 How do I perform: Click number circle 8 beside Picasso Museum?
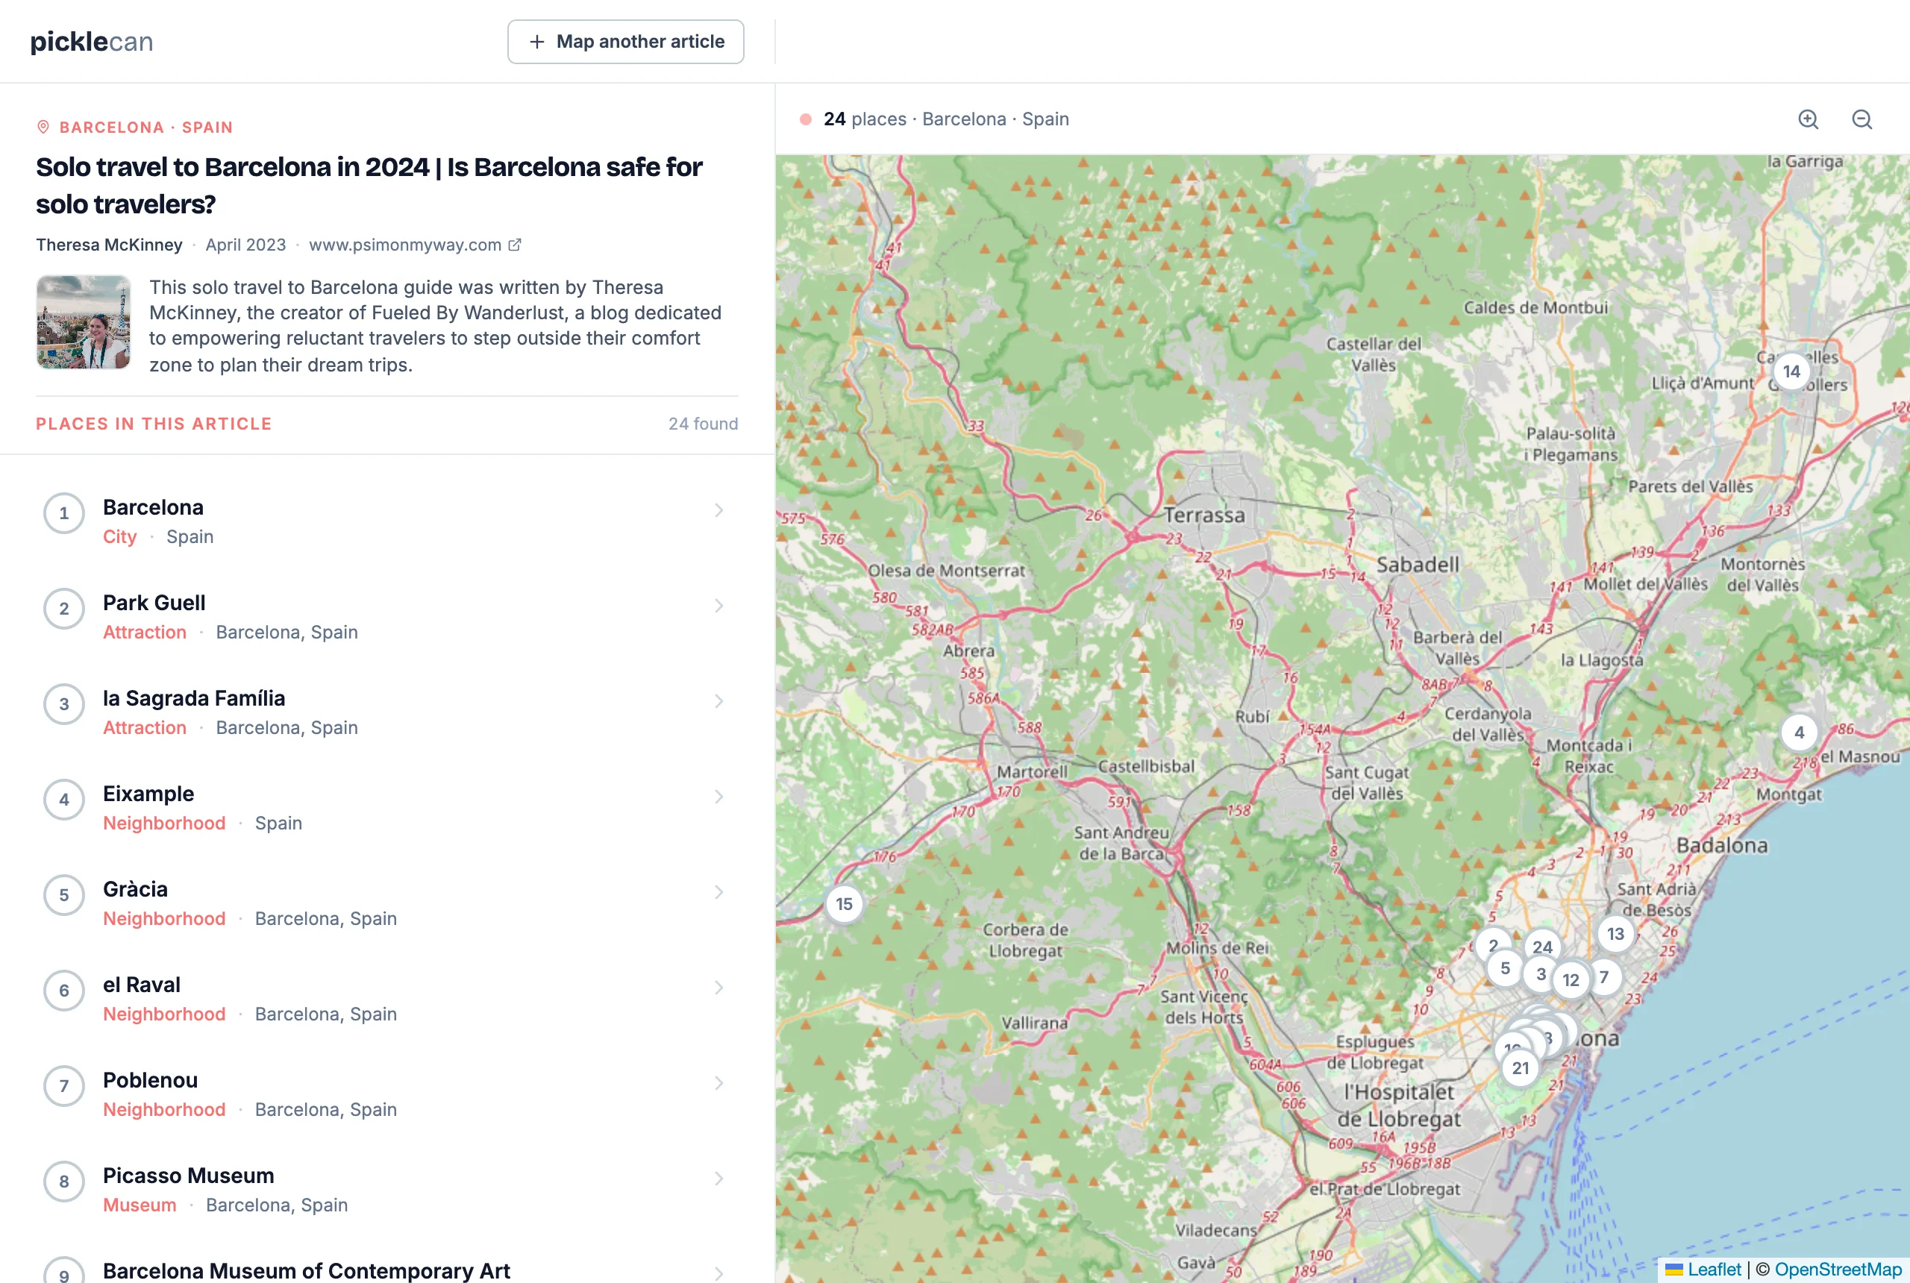64,1182
